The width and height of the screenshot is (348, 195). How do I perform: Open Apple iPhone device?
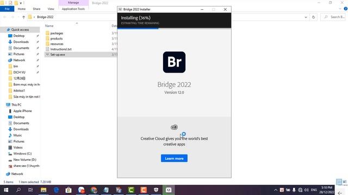point(22,111)
